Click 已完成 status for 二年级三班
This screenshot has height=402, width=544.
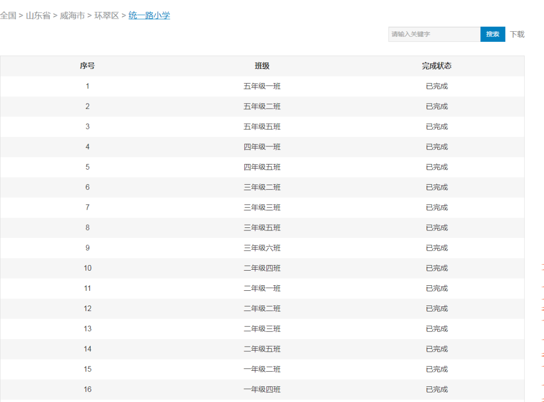(436, 329)
